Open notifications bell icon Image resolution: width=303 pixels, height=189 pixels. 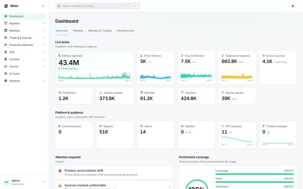click(293, 6)
